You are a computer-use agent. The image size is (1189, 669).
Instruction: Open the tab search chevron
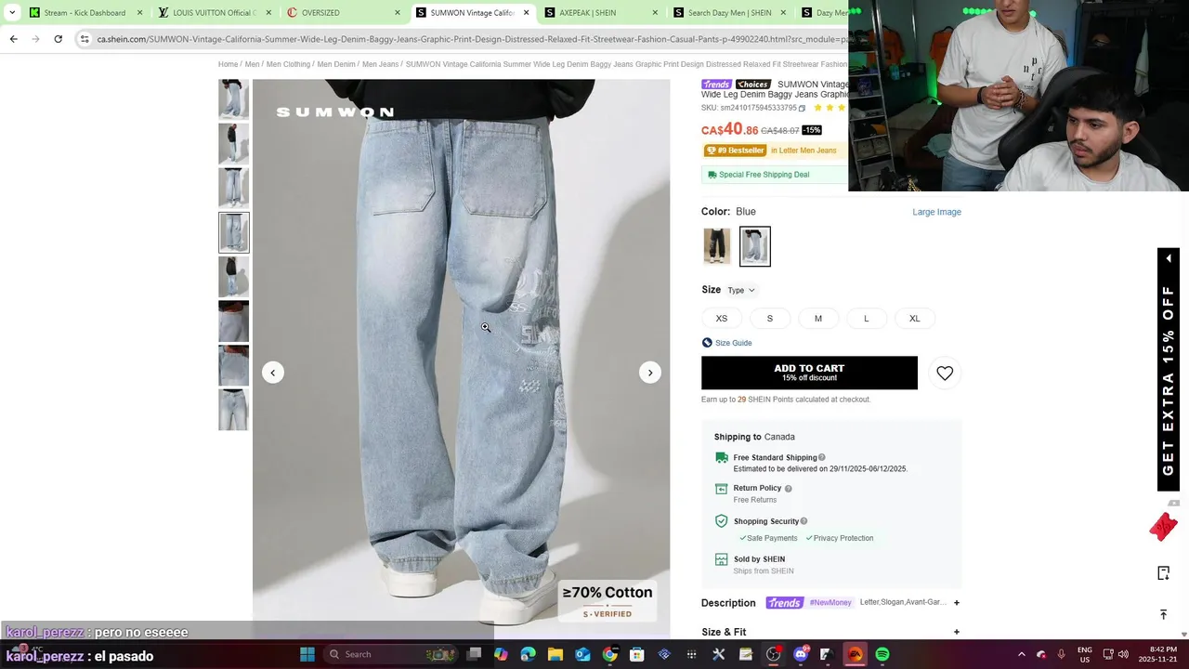[x=12, y=13]
